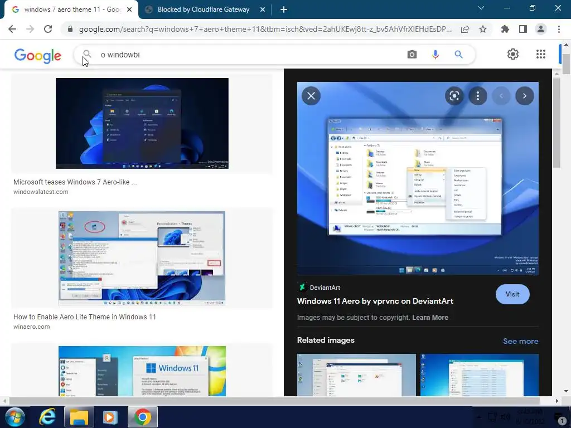Viewport: 571px width, 428px height.
Task: Click the DeviantArt favicon in preview
Action: [302, 287]
